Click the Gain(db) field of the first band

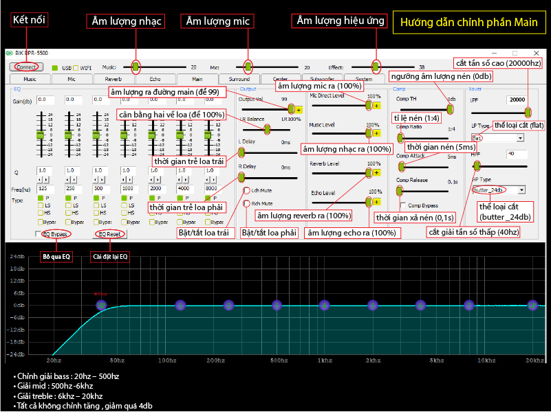[45, 100]
